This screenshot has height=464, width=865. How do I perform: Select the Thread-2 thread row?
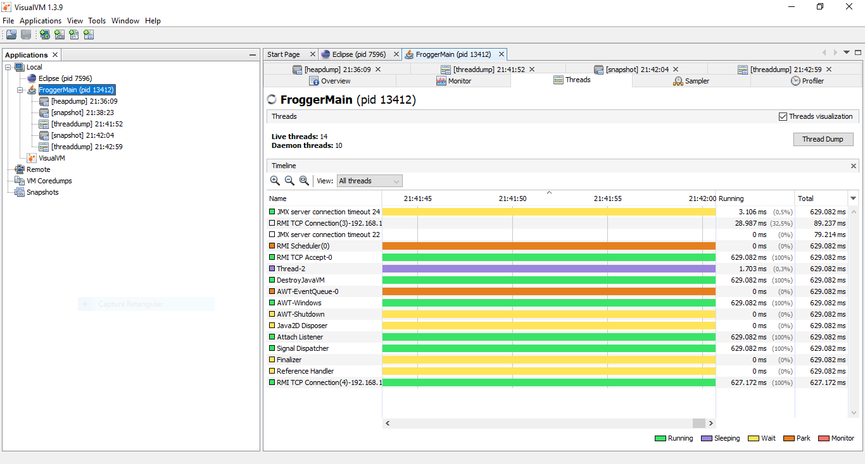click(557, 269)
